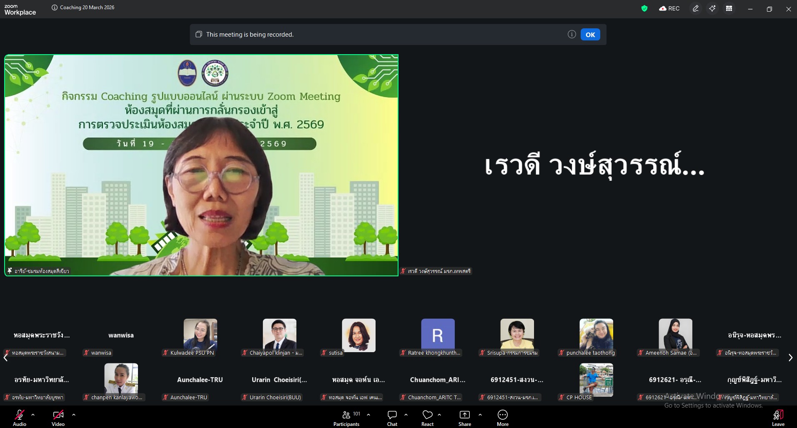Expand video settings arrow next to Video
This screenshot has height=428, width=797.
(74, 415)
